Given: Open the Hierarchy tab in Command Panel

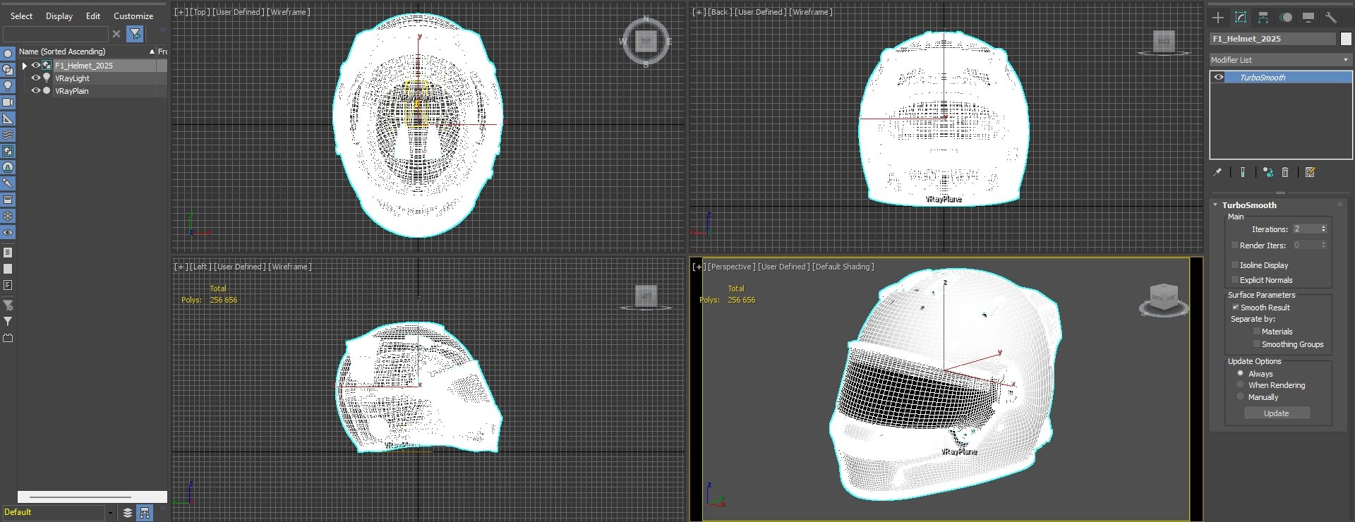Looking at the screenshot, I should [1263, 18].
